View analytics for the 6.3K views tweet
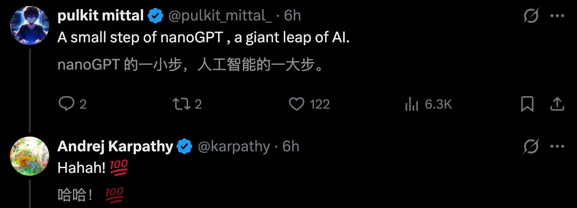 pos(412,104)
